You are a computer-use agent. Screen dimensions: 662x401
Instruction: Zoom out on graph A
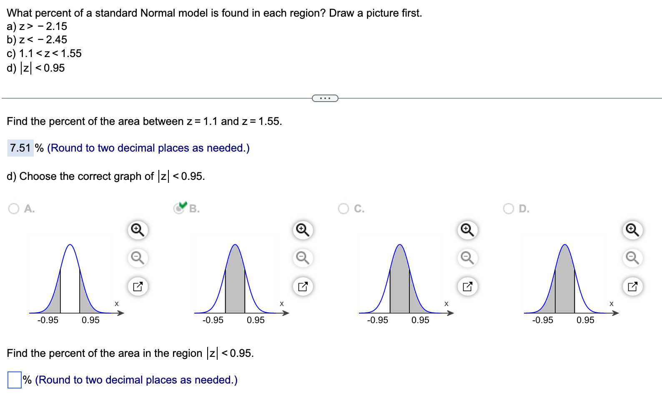[138, 258]
